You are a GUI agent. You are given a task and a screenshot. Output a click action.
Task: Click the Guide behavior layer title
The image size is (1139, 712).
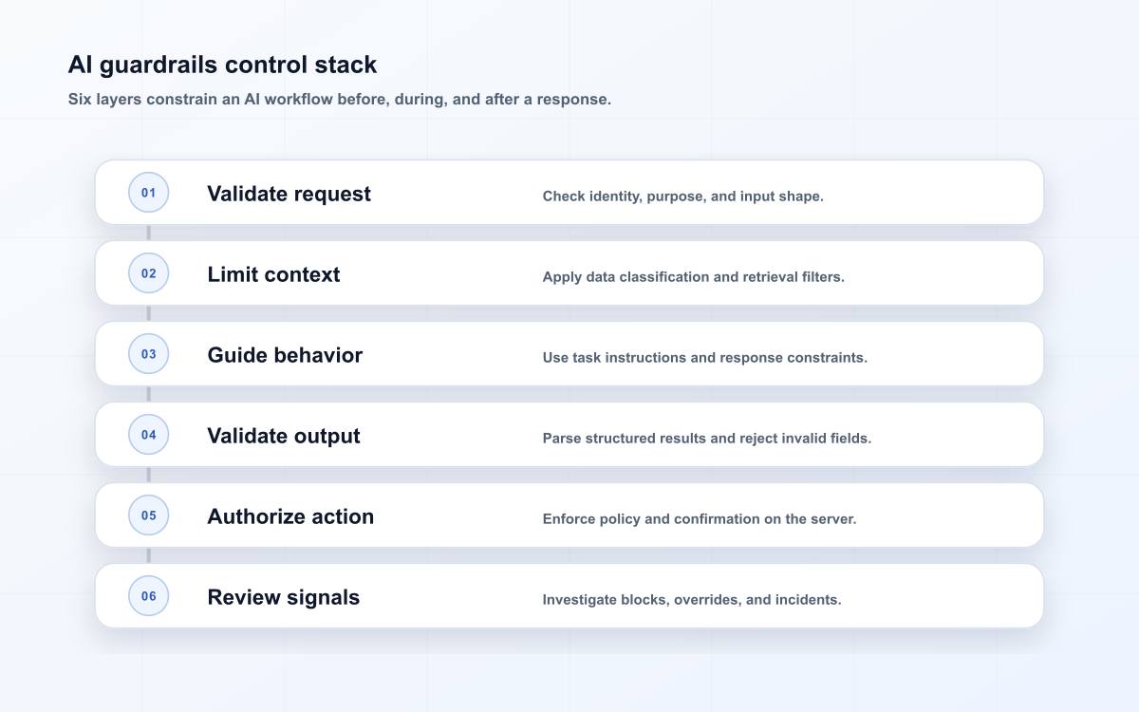(285, 355)
